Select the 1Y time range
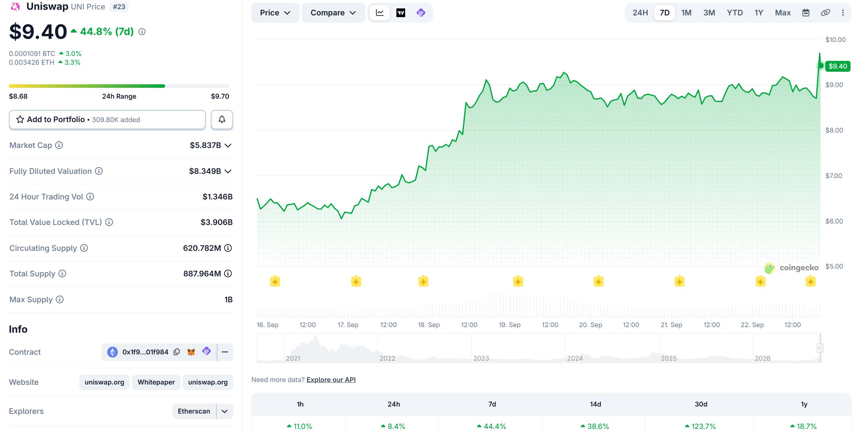This screenshot has height=431, width=854. coord(759,13)
